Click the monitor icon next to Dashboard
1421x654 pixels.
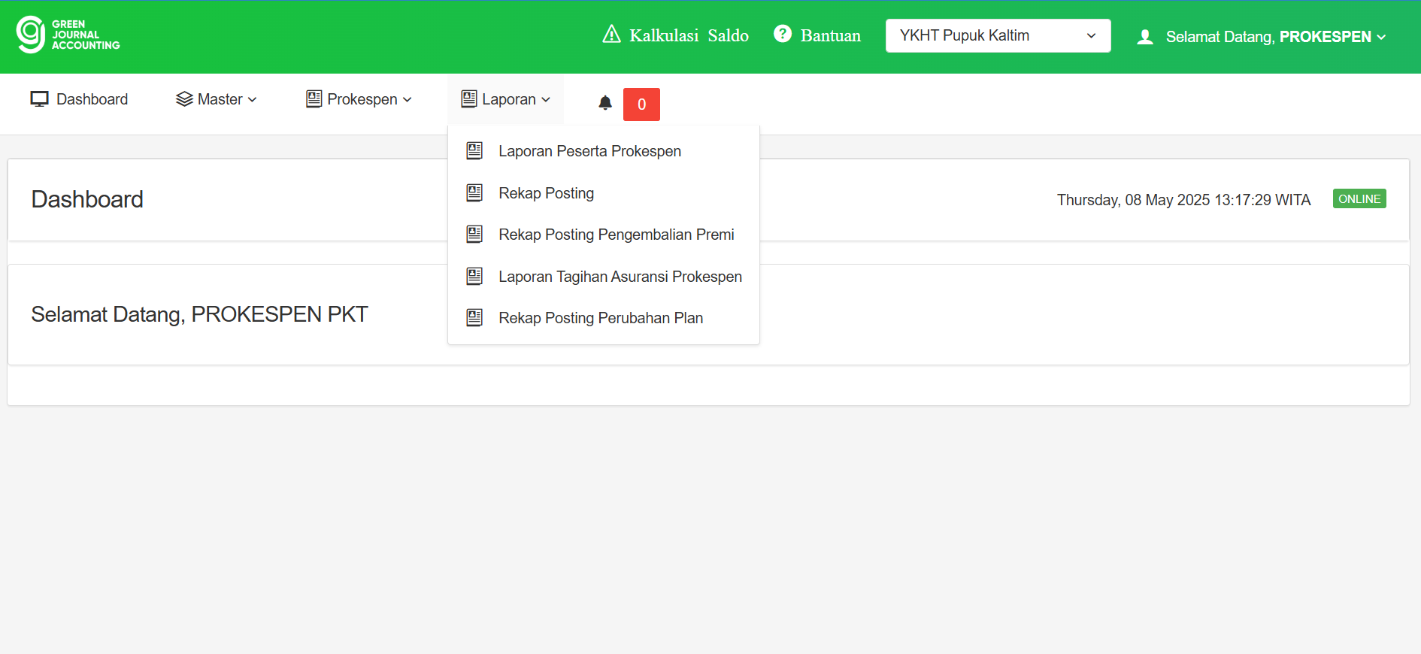click(39, 99)
